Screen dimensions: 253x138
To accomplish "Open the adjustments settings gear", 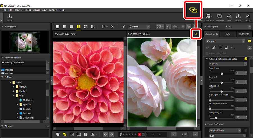I will click(249, 48).
